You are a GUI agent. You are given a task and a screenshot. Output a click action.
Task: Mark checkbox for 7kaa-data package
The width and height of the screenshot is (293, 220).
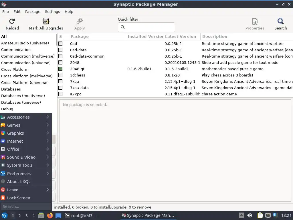point(60,88)
